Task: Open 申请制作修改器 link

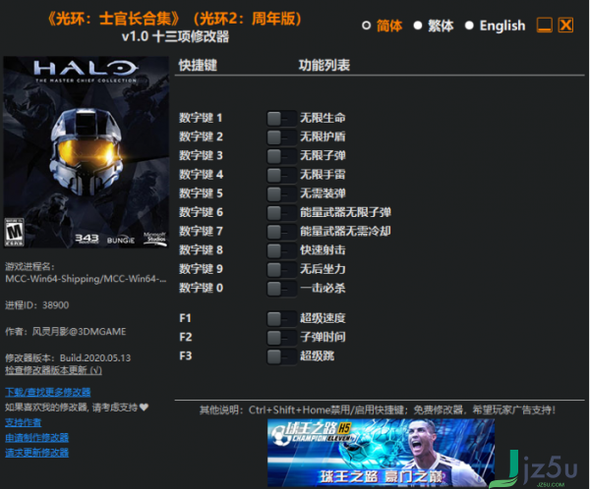Action: [37, 438]
